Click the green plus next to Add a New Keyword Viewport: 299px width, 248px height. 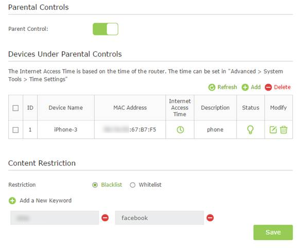coord(12,201)
